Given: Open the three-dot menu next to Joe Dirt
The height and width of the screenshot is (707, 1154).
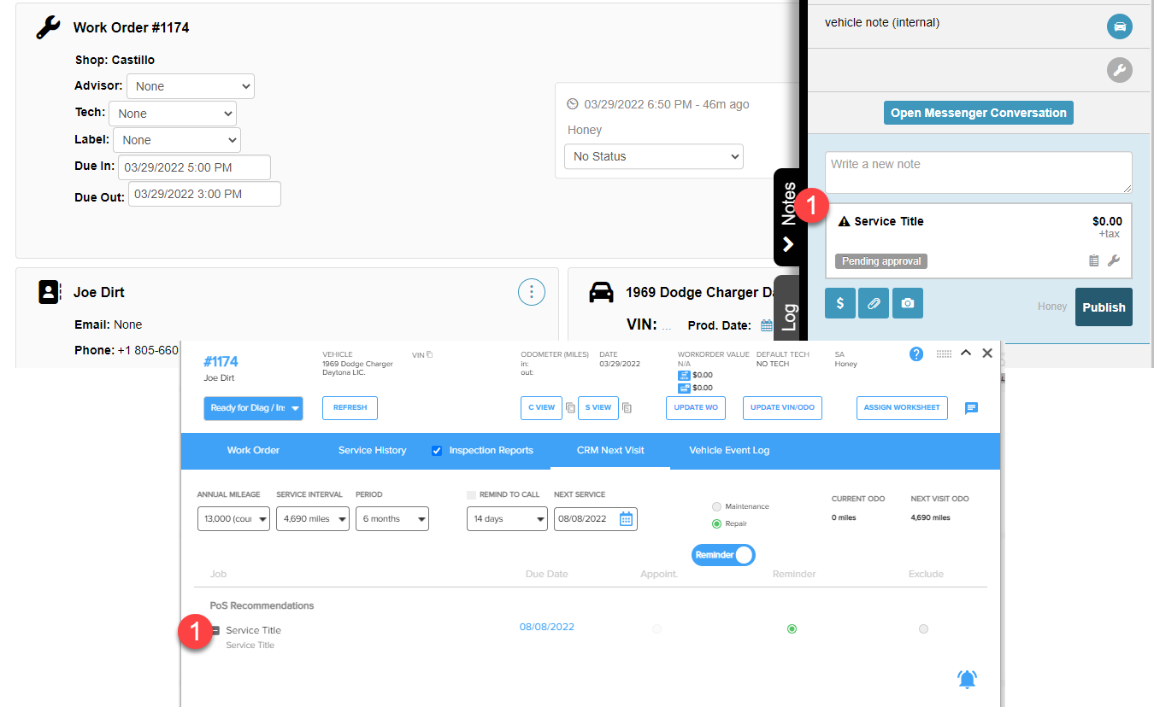Looking at the screenshot, I should [x=532, y=292].
